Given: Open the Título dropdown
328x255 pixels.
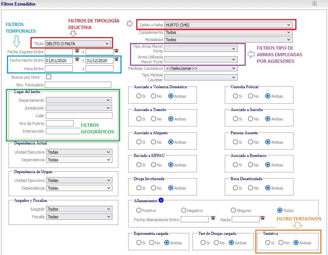Looking at the screenshot, I should pos(78,44).
